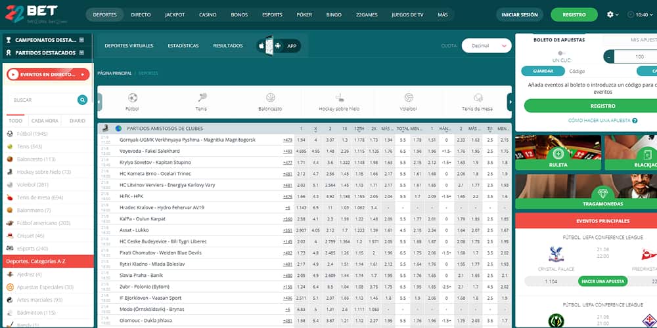Click the Fútbol soccer ball icon in carousel

point(133,98)
